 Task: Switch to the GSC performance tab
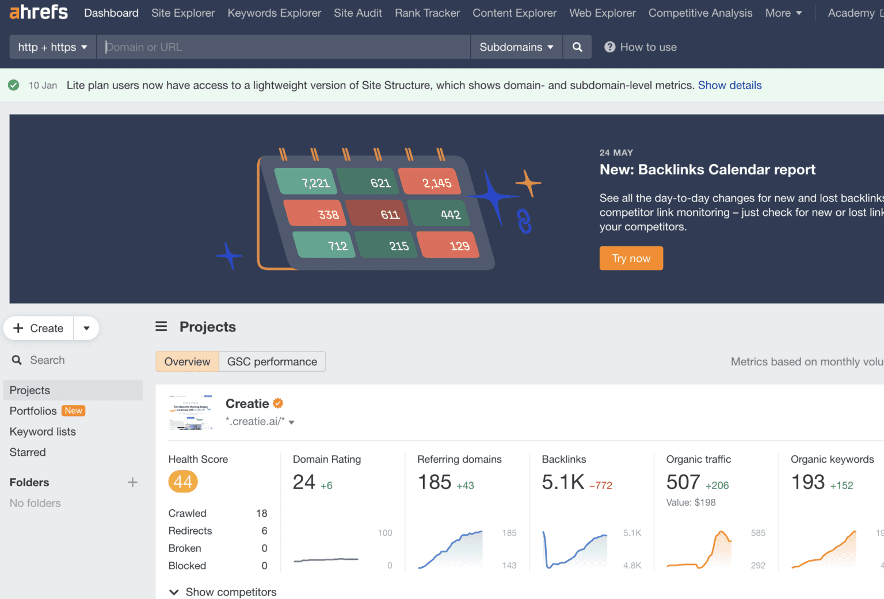click(272, 362)
